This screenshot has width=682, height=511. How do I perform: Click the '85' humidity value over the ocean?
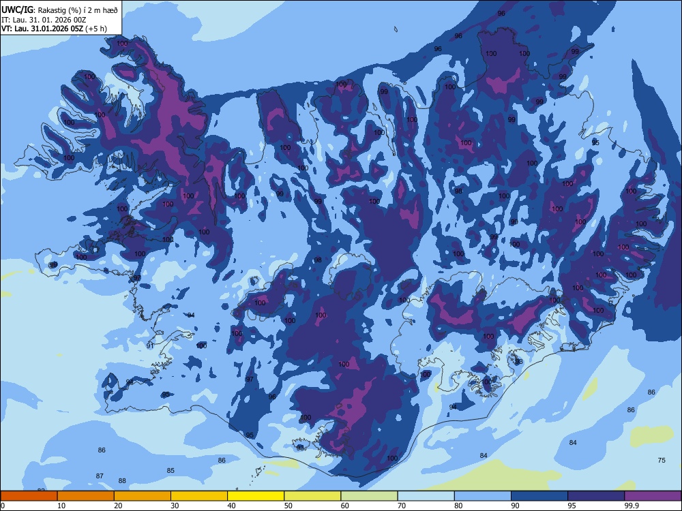pyautogui.click(x=170, y=470)
